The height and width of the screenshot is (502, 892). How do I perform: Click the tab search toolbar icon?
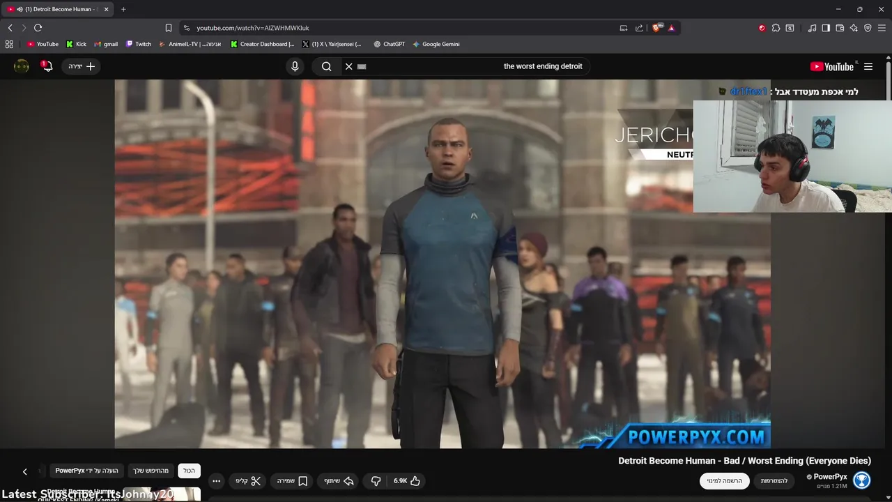pyautogui.click(x=790, y=28)
